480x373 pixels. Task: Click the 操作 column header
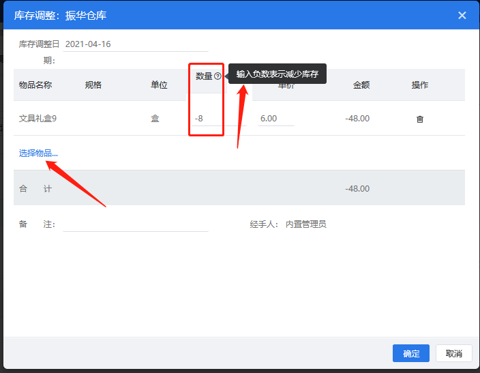pyautogui.click(x=420, y=85)
